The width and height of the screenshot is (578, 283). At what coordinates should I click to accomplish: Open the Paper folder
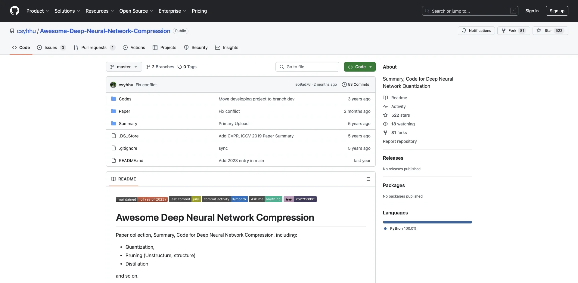pyautogui.click(x=124, y=111)
